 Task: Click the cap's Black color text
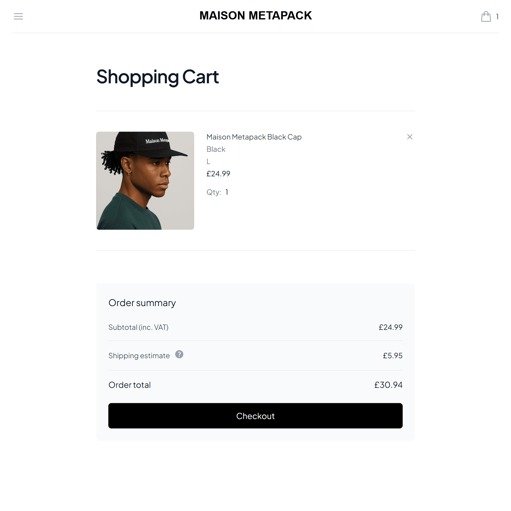216,149
